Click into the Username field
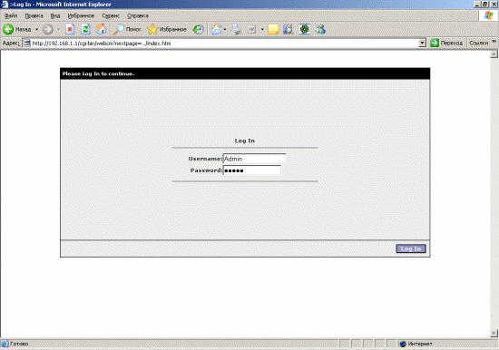 (254, 159)
